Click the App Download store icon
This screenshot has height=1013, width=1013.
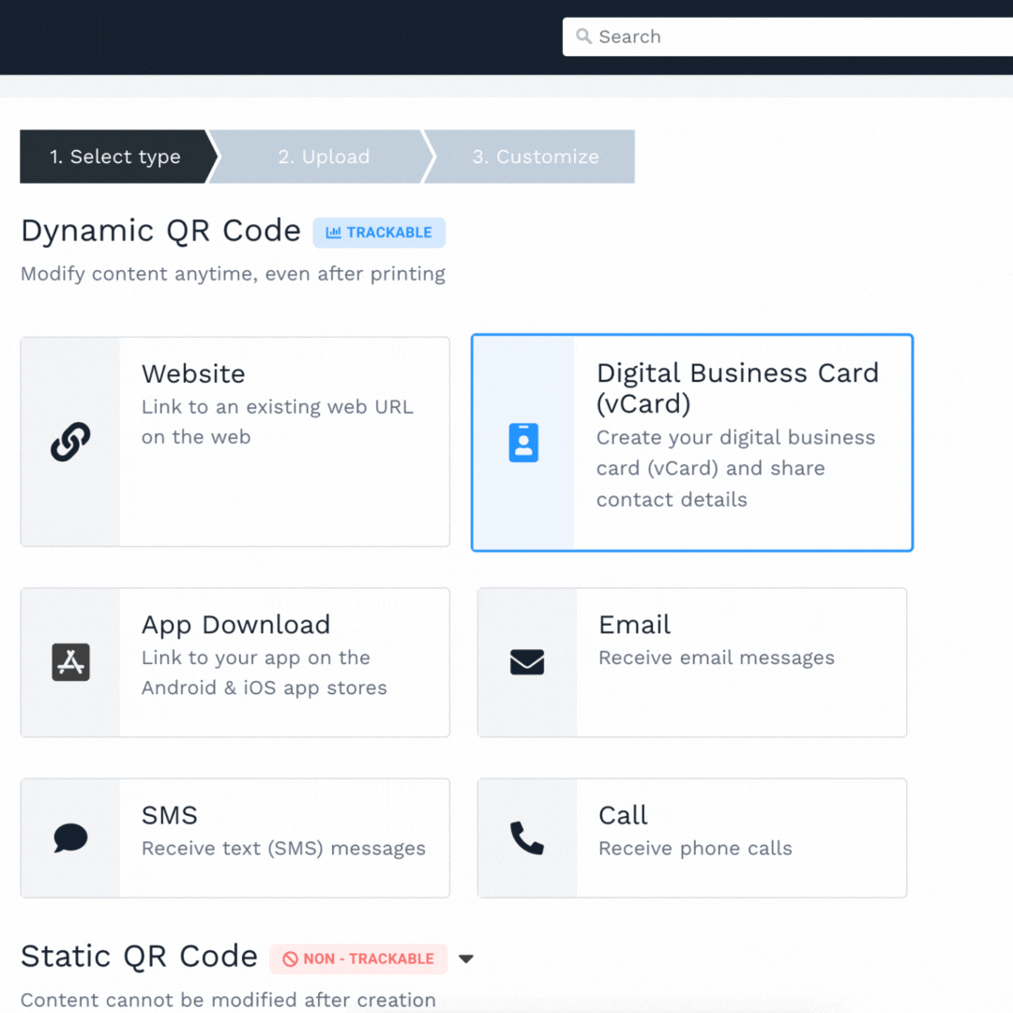(x=70, y=662)
